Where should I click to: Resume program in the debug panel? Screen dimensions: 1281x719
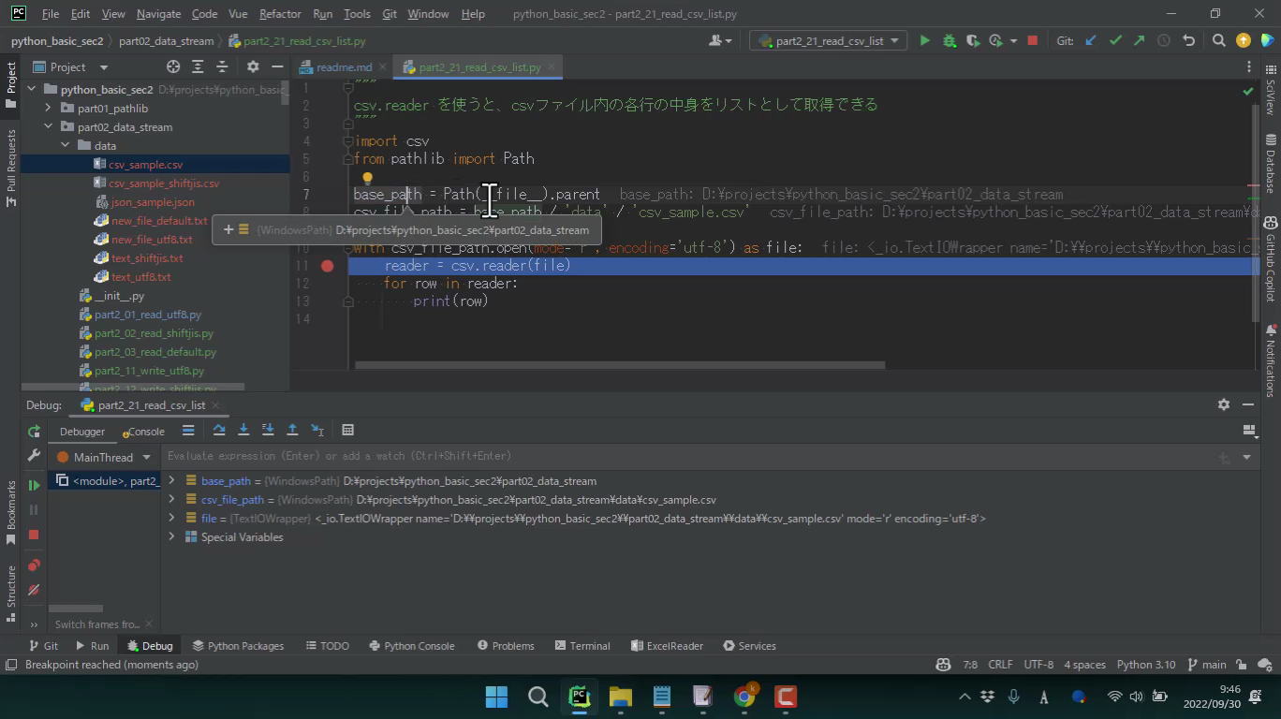(34, 485)
